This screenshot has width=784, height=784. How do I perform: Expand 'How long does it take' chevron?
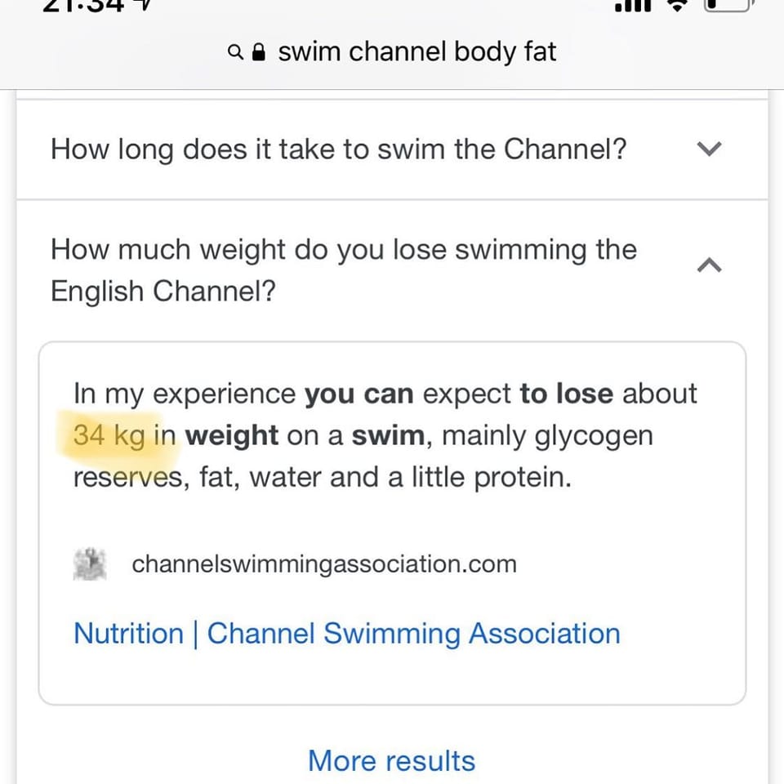pyautogui.click(x=709, y=149)
